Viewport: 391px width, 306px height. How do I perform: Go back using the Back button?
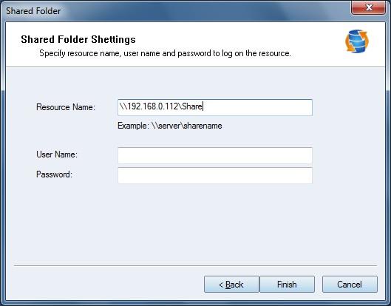point(231,284)
